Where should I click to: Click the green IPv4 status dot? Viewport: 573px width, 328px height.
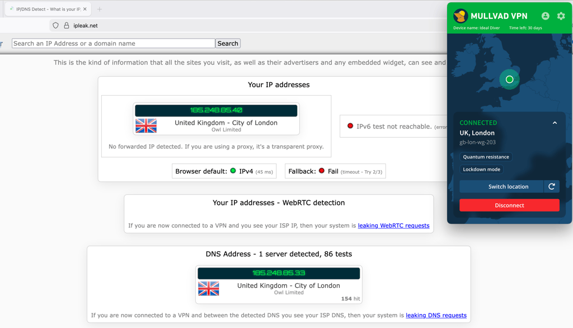click(x=233, y=171)
